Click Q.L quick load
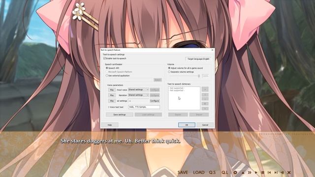 (225, 173)
